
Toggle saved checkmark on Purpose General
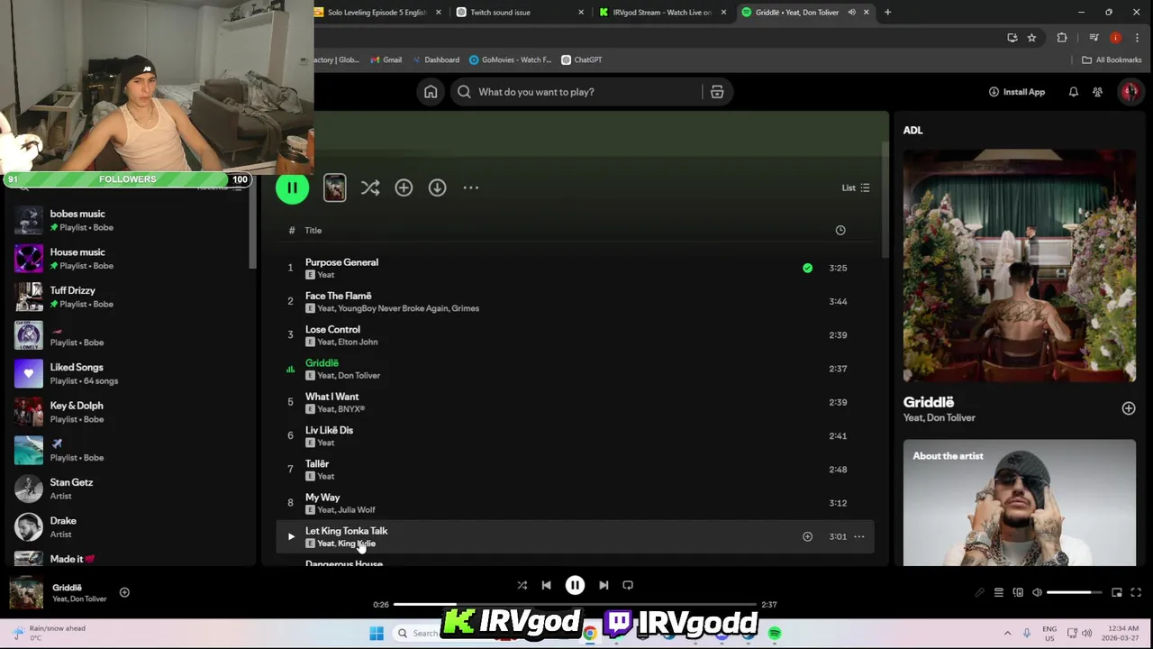pyautogui.click(x=807, y=268)
